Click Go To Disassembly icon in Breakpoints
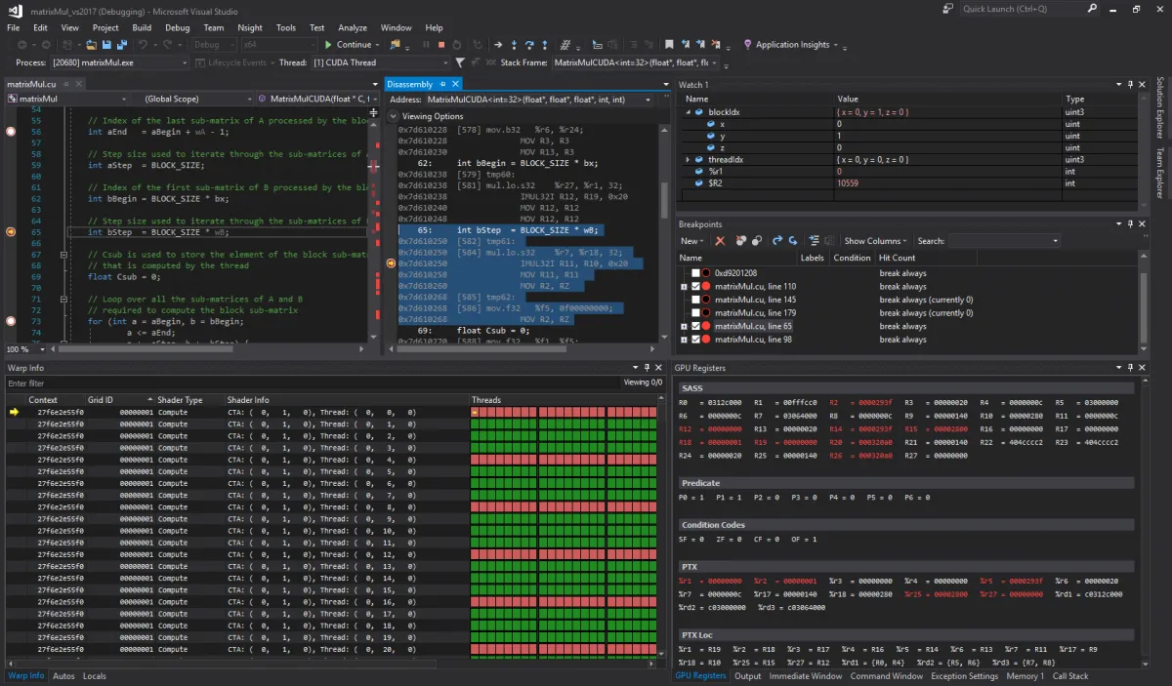Screen dimensions: 1172x686 (x=792, y=240)
